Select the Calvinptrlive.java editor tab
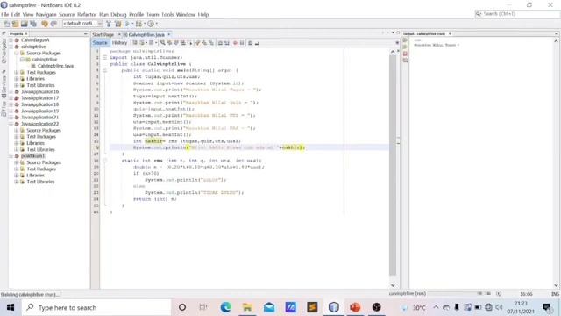Image resolution: width=561 pixels, height=316 pixels. click(x=146, y=35)
